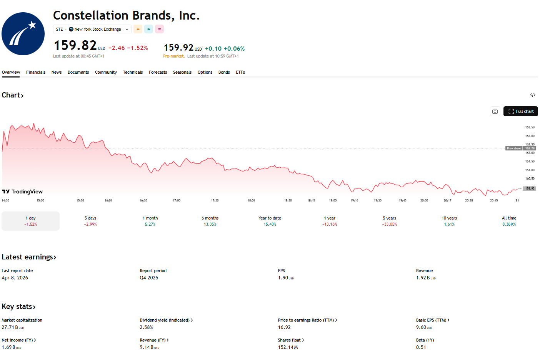540x355 pixels.
Task: Click the Price to earnings value 16.92
Action: coord(284,327)
